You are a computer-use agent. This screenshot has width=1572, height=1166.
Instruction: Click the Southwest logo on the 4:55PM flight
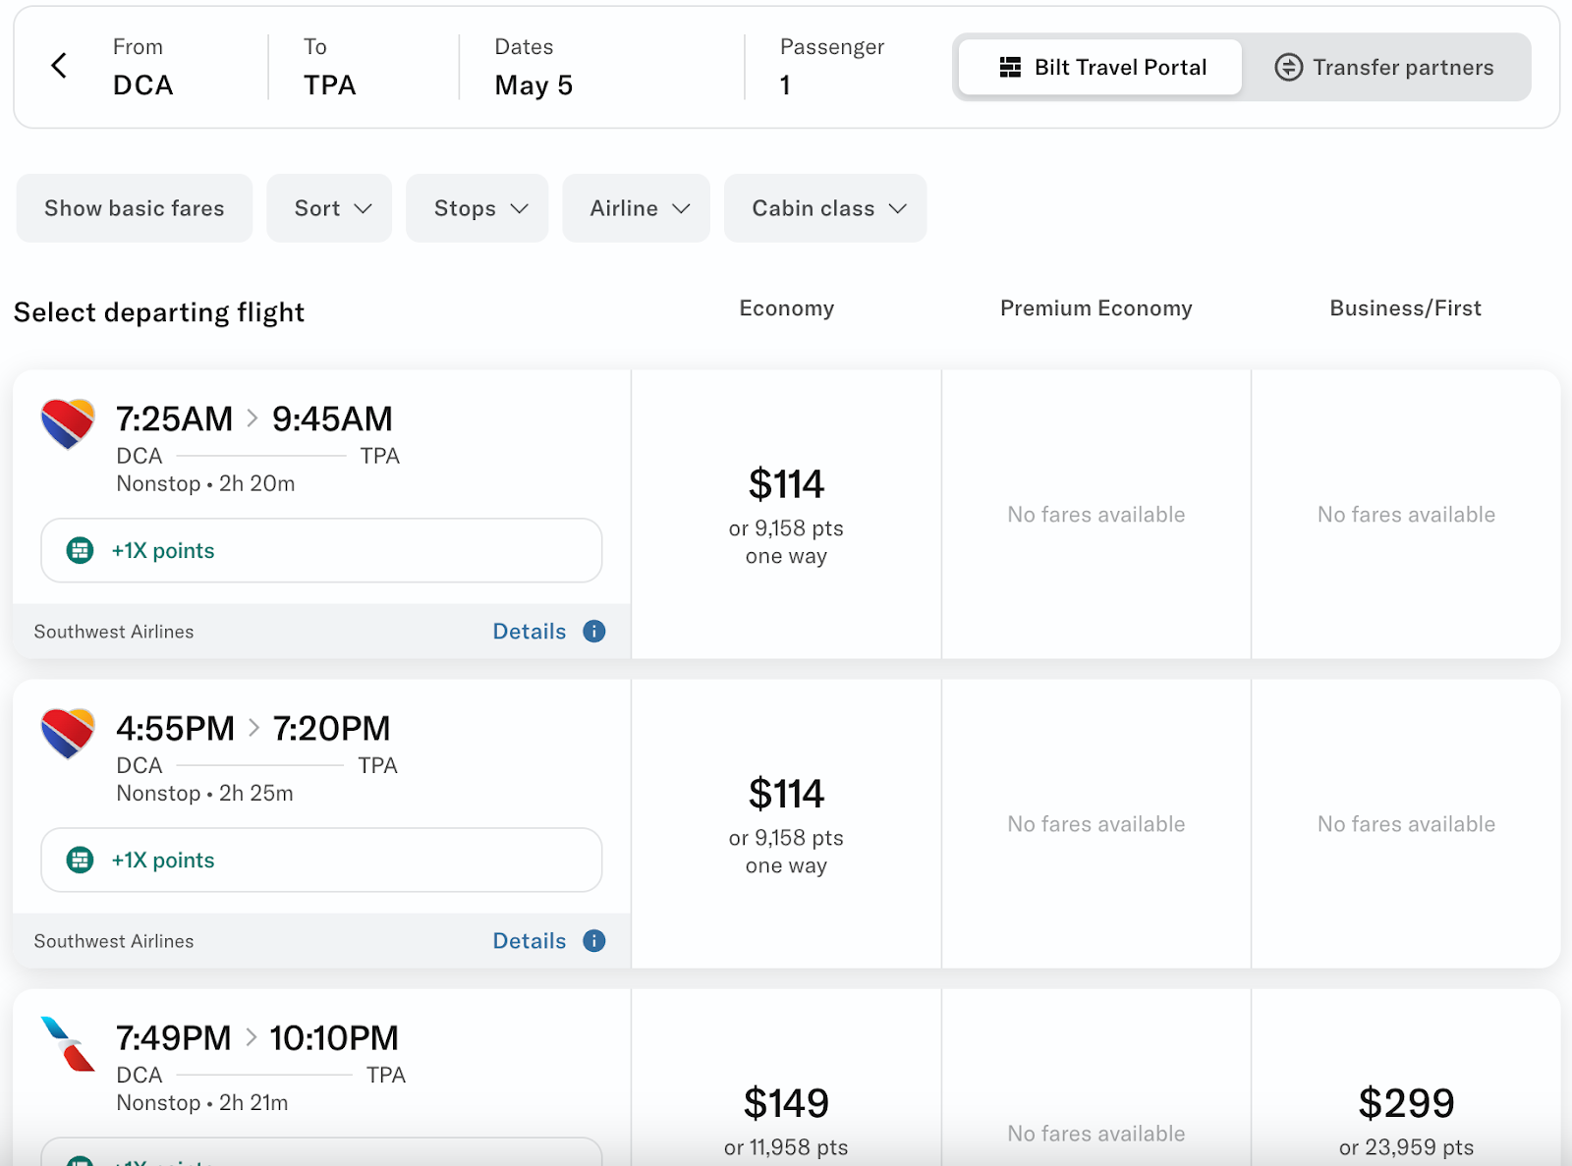68,733
